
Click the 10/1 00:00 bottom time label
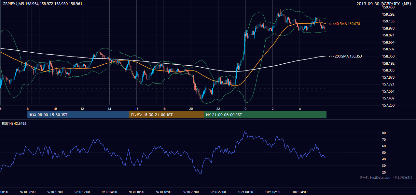[x=245, y=192]
